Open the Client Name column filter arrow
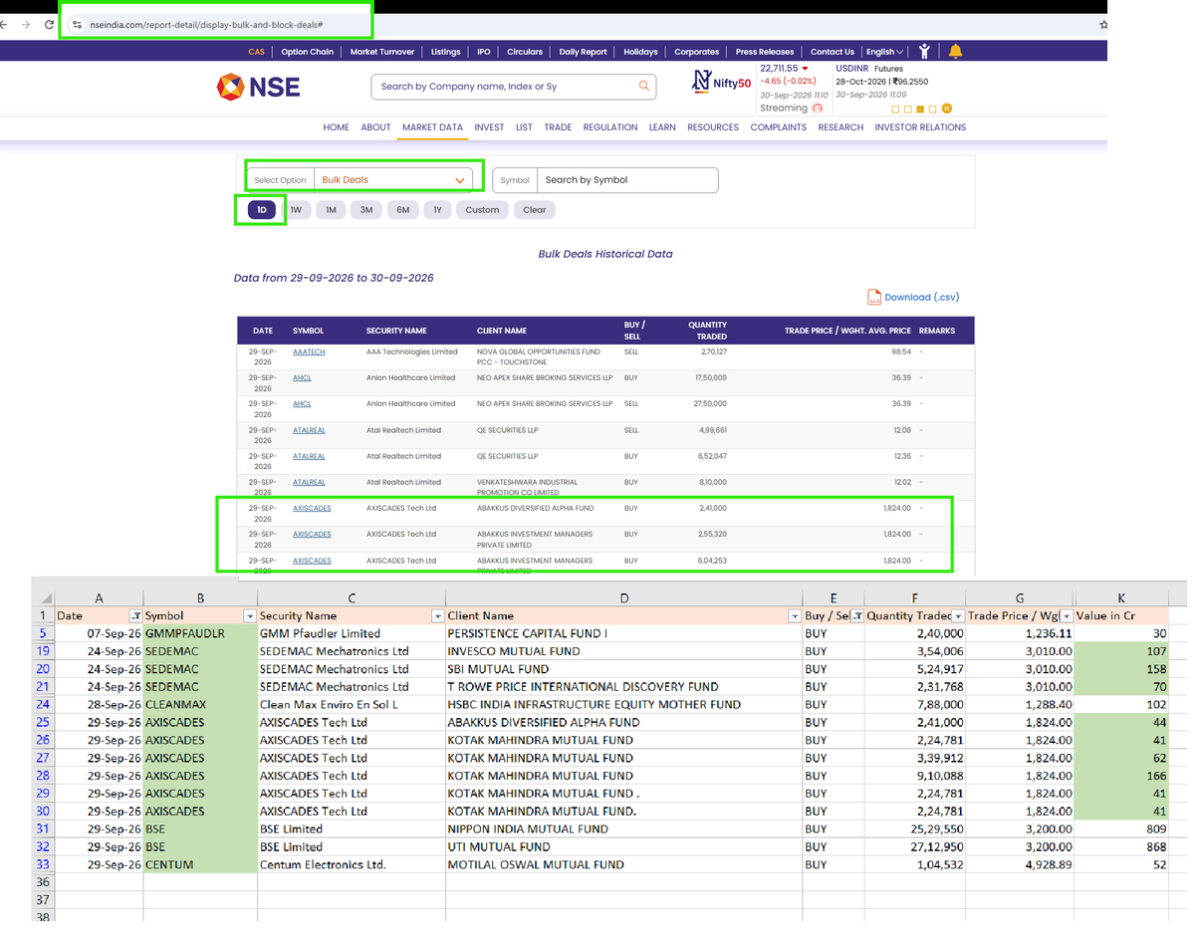Screen dimensions: 1195x938 [x=794, y=616]
